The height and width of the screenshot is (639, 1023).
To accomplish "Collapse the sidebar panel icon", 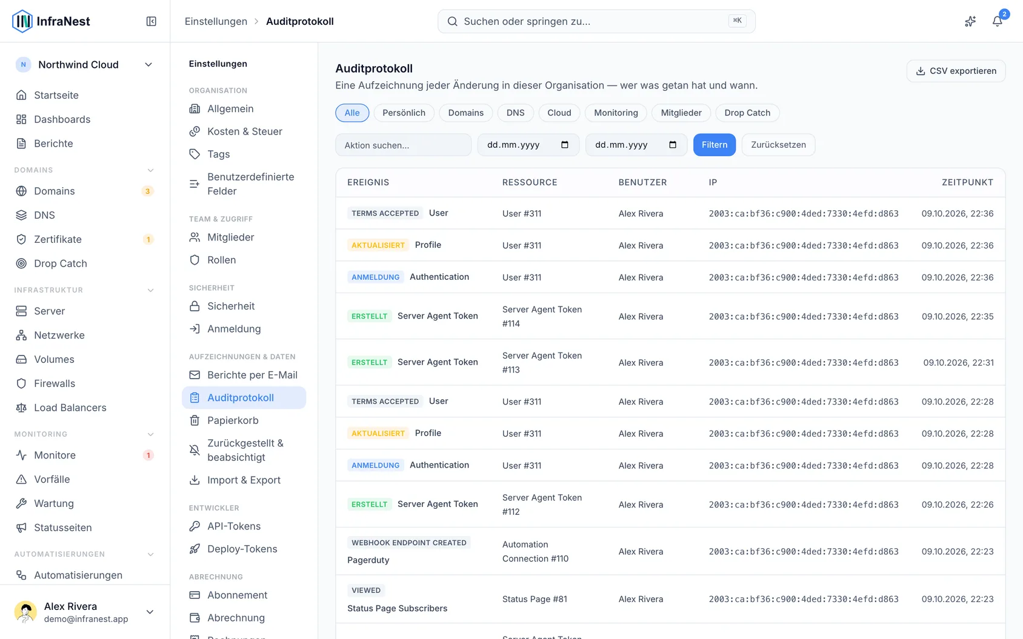I will point(152,21).
